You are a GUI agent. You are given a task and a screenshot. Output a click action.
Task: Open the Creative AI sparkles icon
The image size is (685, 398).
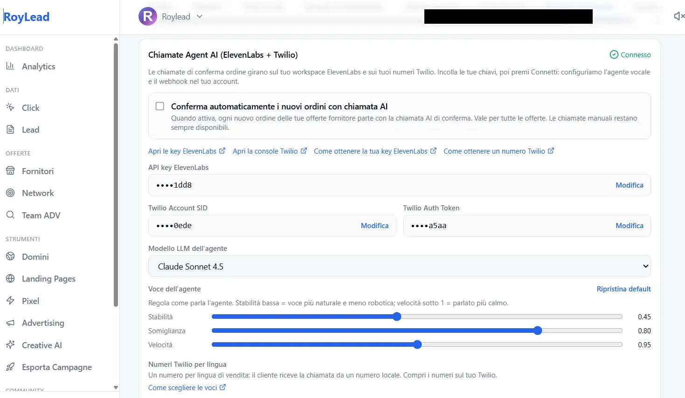pyautogui.click(x=10, y=345)
